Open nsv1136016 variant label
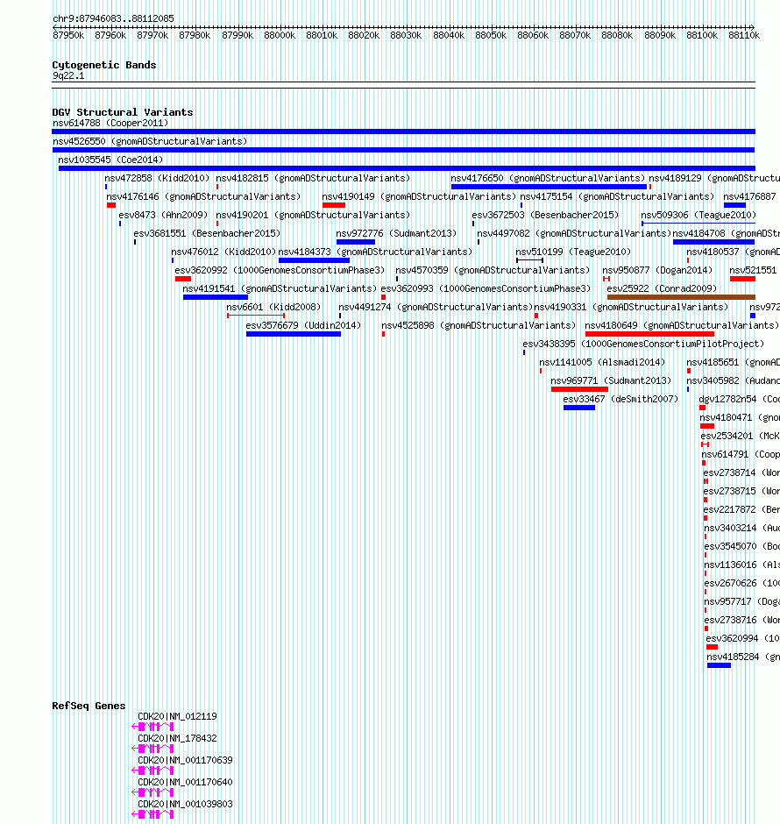 pos(741,565)
